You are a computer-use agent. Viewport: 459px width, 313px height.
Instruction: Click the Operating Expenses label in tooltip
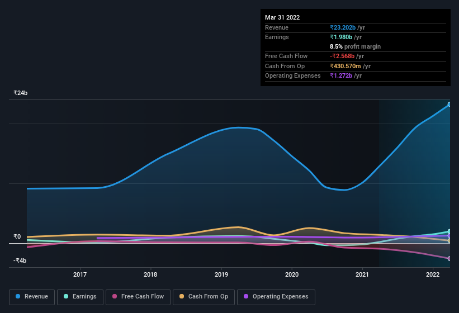293,75
